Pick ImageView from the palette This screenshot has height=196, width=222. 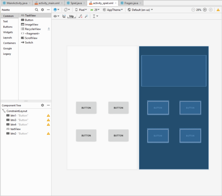coord(35,24)
